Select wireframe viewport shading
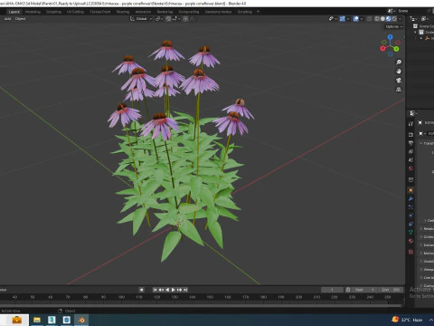This screenshot has height=326, width=434. (x=377, y=19)
